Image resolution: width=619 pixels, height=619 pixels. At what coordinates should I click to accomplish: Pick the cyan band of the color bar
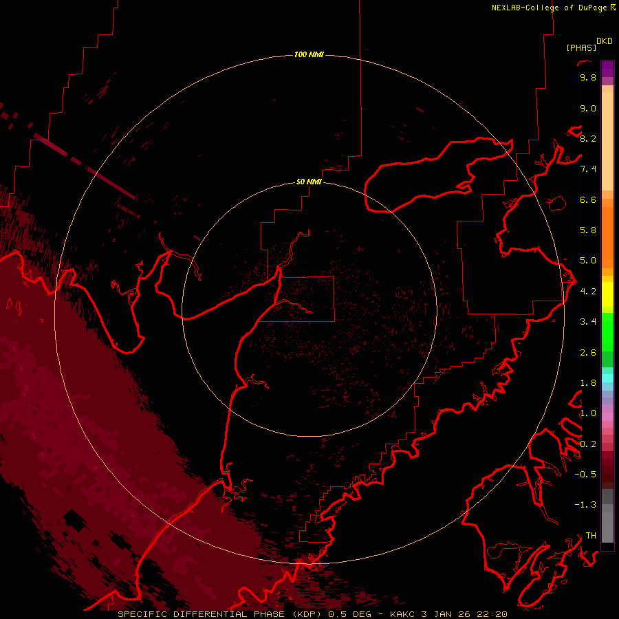tap(607, 378)
